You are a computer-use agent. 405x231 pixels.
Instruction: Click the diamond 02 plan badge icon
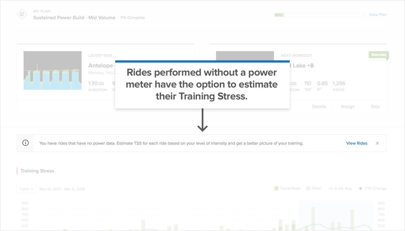click(22, 14)
